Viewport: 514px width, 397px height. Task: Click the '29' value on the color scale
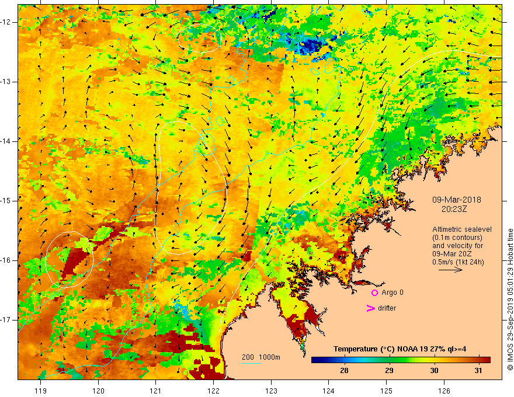point(389,371)
